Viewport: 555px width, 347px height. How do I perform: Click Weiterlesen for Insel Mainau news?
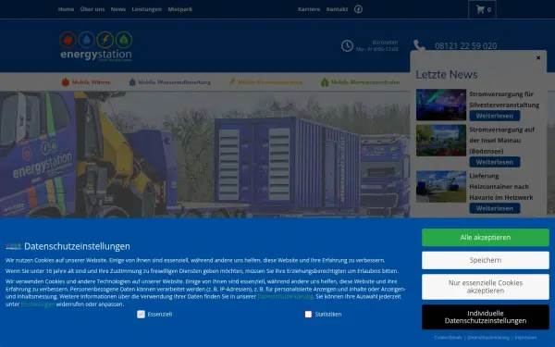click(495, 162)
